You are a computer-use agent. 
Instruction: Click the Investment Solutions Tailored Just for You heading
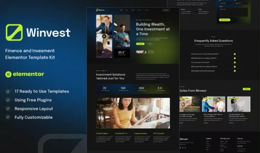tap(110, 76)
